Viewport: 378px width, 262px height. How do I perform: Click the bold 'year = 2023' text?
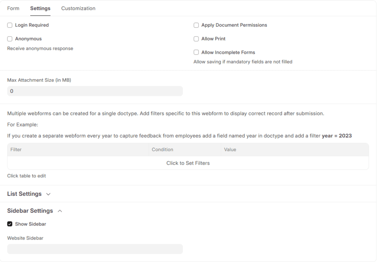(x=337, y=136)
